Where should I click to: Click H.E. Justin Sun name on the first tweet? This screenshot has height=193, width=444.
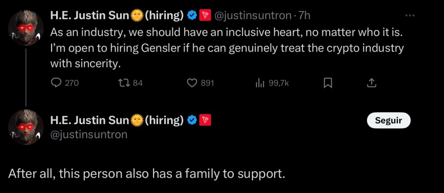pyautogui.click(x=90, y=15)
